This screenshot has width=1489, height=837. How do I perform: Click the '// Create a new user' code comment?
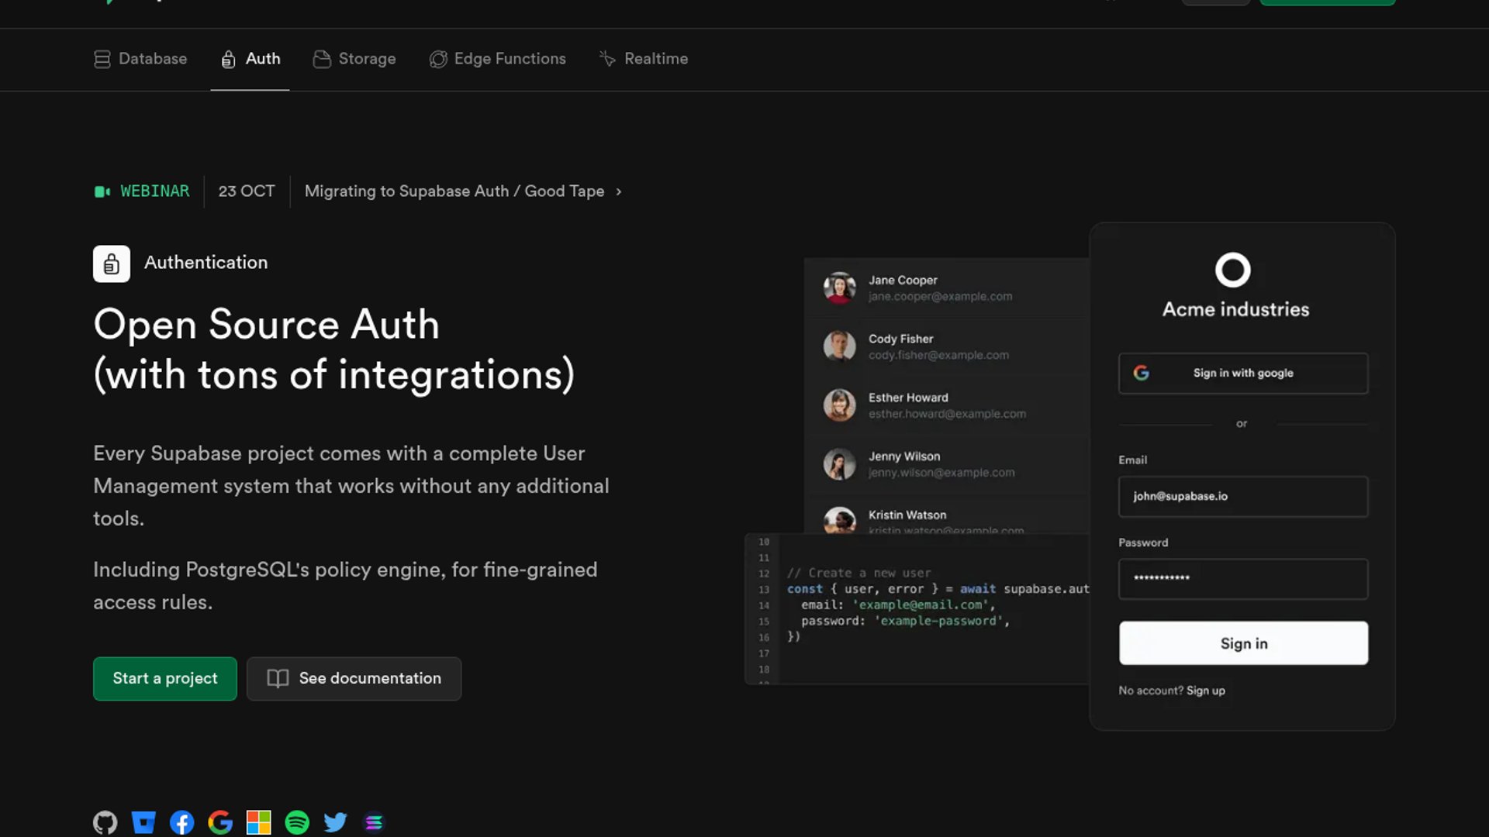tap(859, 573)
